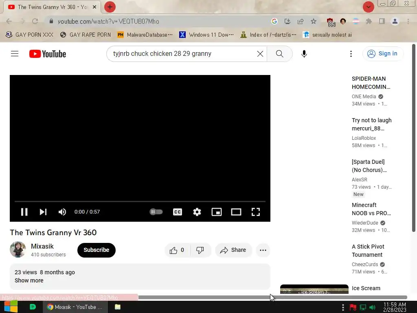This screenshot has height=313, width=417.
Task: Open the Windows Start menu
Action: (11, 307)
